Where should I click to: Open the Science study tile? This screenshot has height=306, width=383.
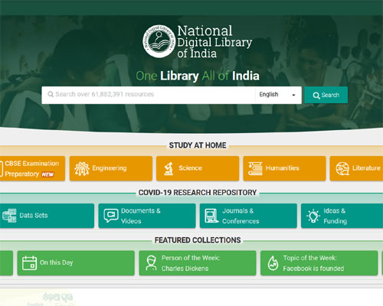198,168
